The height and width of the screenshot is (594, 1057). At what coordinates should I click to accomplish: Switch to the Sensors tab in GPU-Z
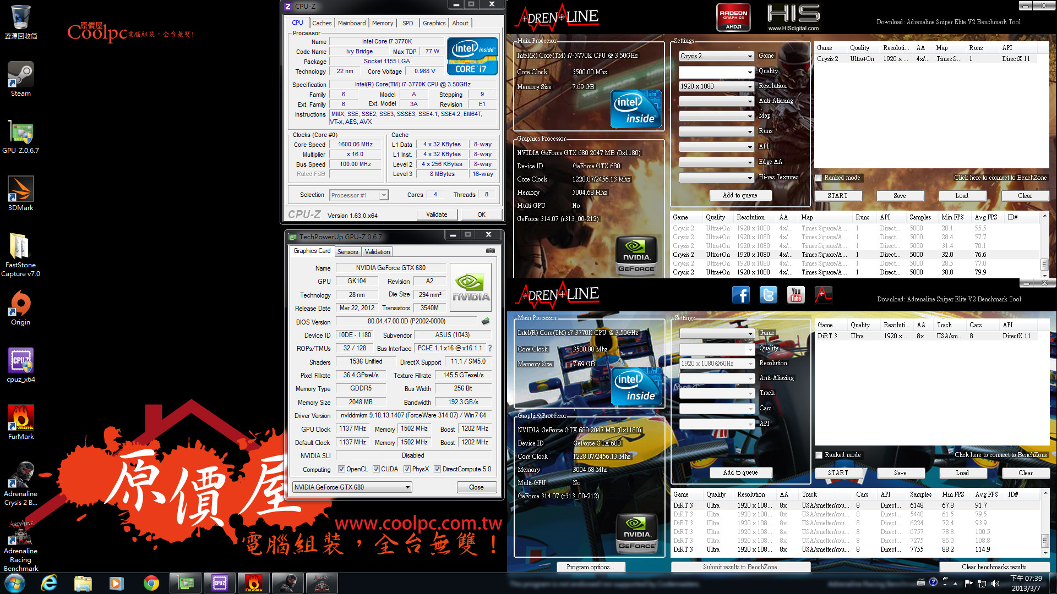pyautogui.click(x=347, y=252)
